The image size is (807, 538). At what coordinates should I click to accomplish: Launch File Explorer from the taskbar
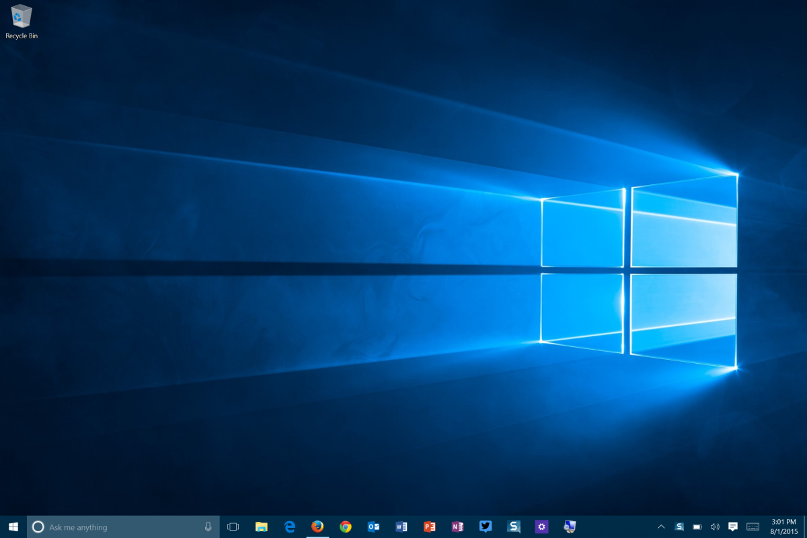pos(262,527)
